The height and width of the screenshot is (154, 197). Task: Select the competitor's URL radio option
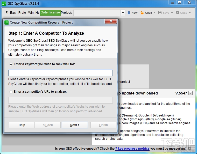(x=11, y=92)
